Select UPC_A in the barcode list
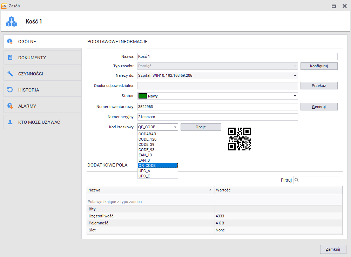The image size is (351, 257). tap(144, 171)
